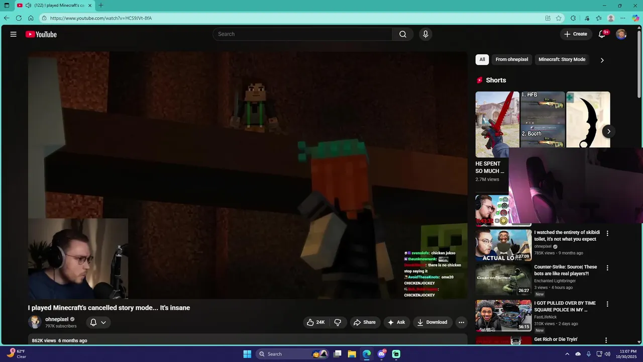
Task: Open split screen/apps icon in address bar
Action: pos(548,18)
